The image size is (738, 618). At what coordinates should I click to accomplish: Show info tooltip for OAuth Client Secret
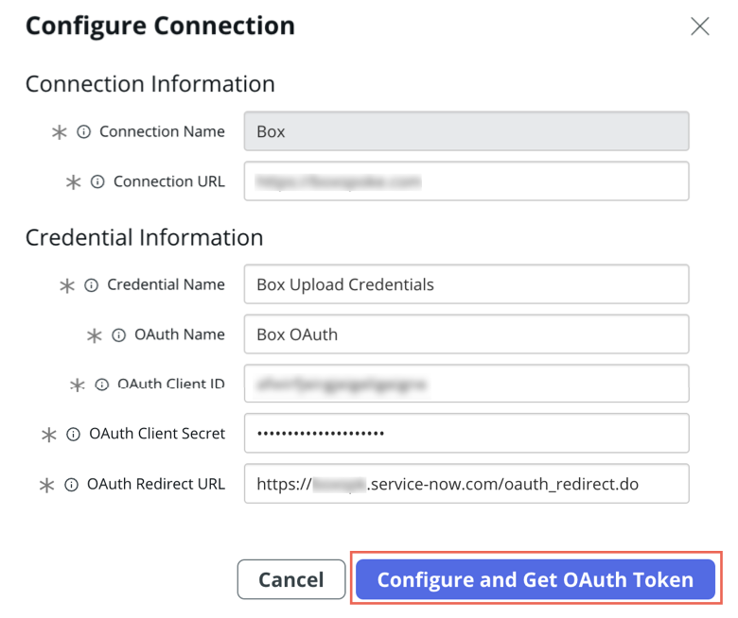[73, 434]
